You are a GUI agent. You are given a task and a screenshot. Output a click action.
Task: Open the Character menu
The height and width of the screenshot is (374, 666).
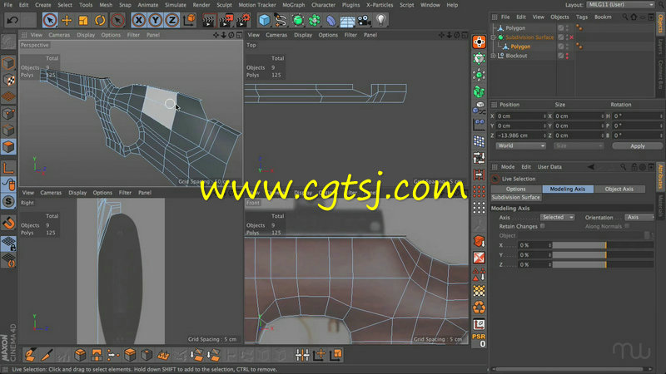[323, 5]
